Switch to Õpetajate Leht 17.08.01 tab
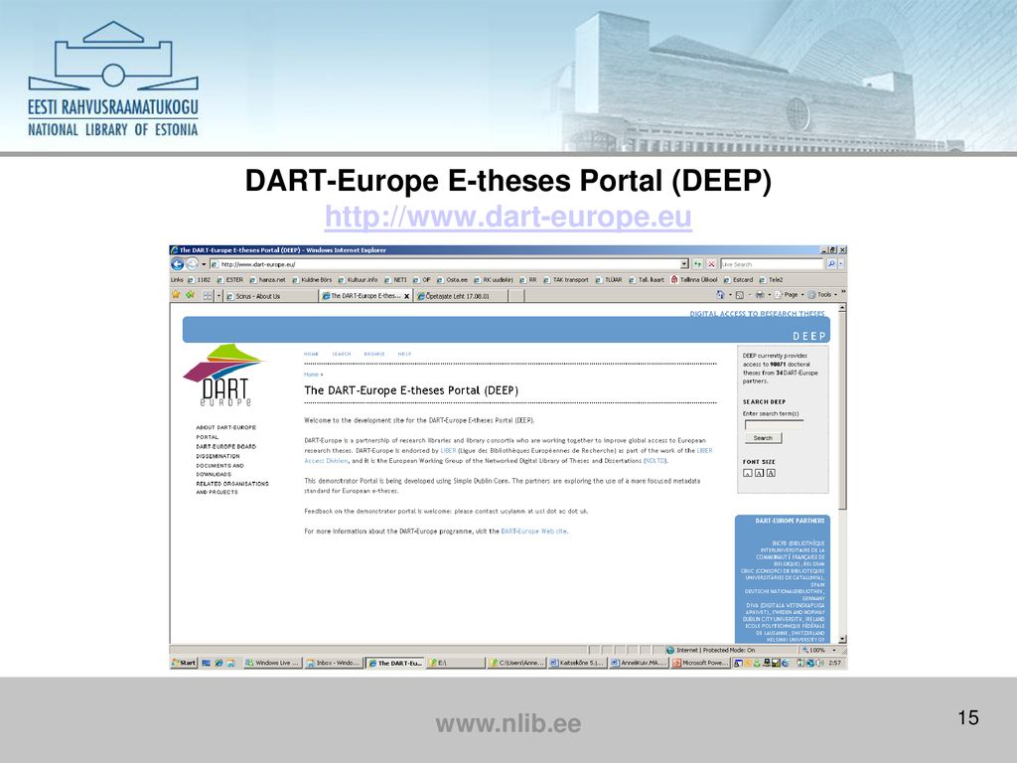The image size is (1017, 763). pos(461,296)
